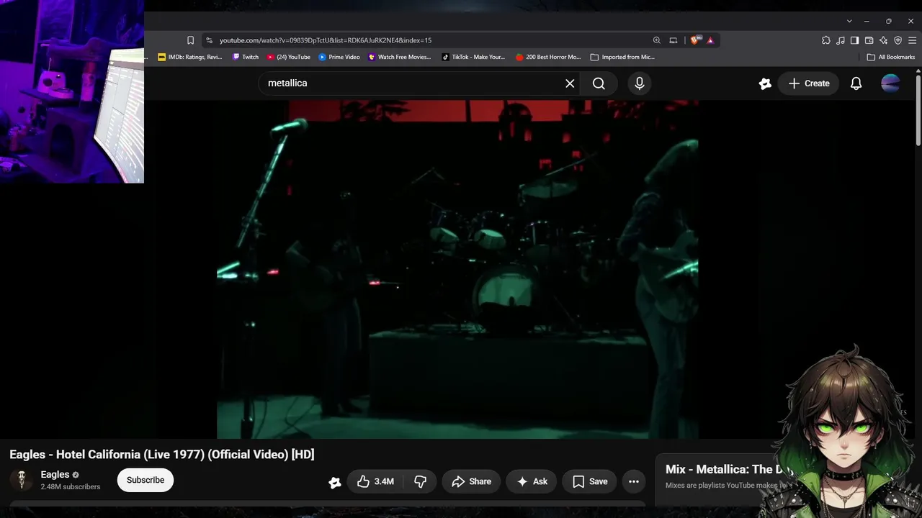Open site settings icon in address bar
This screenshot has width=922, height=518.
tap(209, 40)
